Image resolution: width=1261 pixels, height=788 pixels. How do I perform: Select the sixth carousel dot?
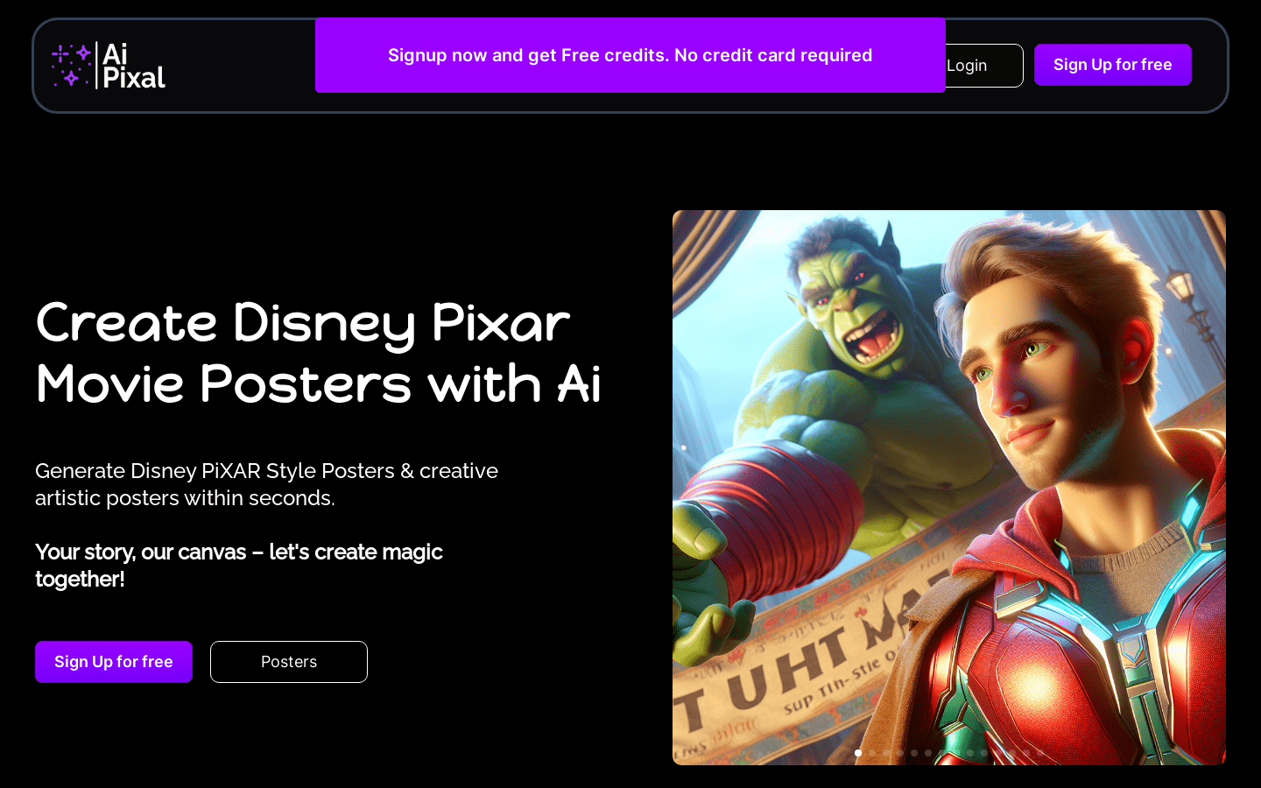928,753
